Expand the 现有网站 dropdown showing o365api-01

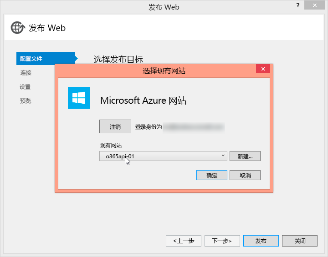[163, 156]
